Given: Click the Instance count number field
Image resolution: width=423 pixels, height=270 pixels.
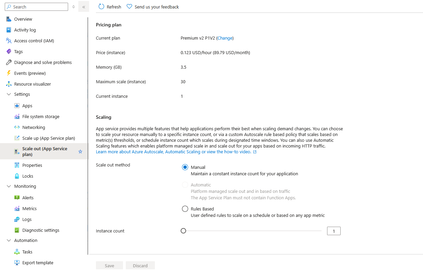Looking at the screenshot, I should coord(334,231).
